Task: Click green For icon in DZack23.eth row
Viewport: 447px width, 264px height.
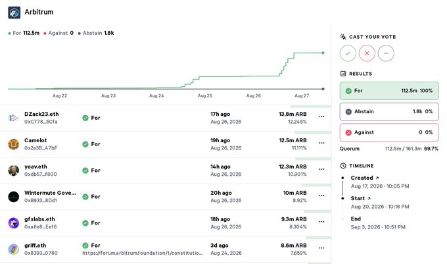Action: click(x=85, y=118)
